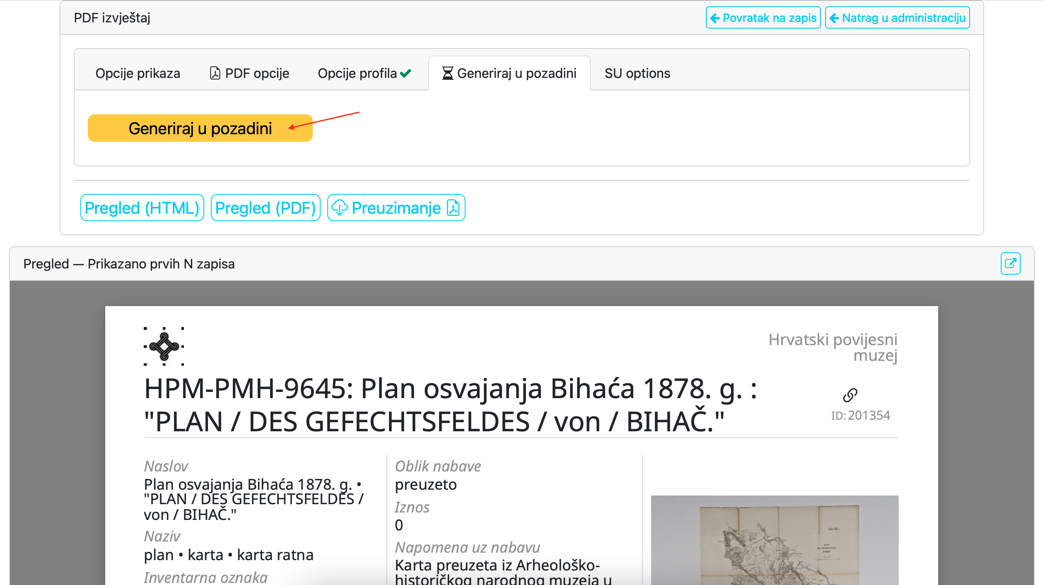Click the Inventarna oznaka label
This screenshot has height=585, width=1043.
[x=205, y=578]
